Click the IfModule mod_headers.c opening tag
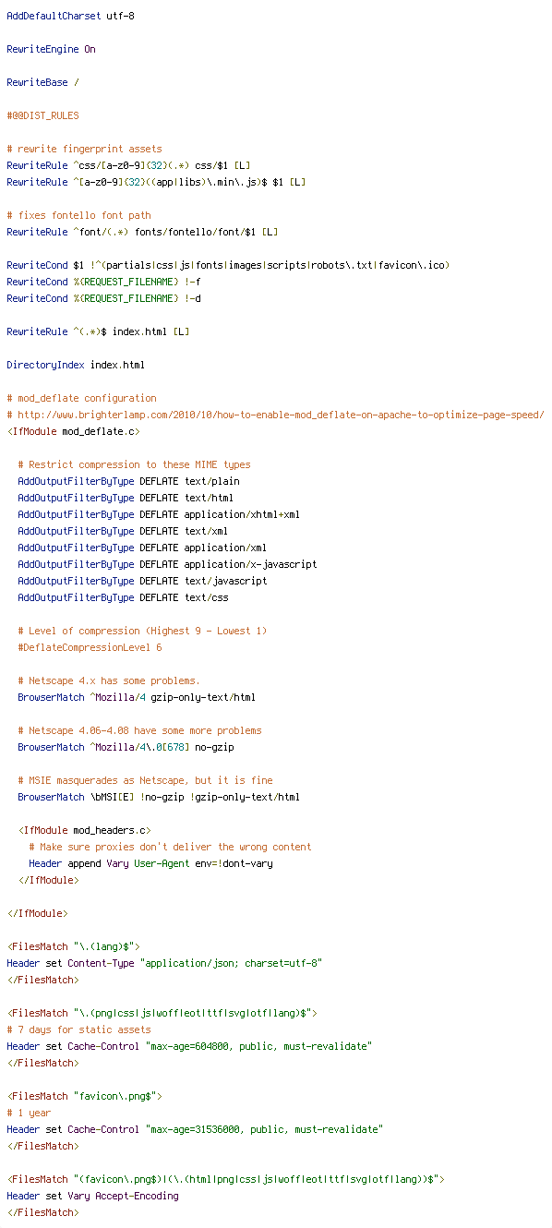 tap(84, 830)
